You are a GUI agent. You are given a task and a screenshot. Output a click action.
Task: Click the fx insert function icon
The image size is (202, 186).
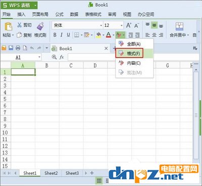(x=62, y=57)
